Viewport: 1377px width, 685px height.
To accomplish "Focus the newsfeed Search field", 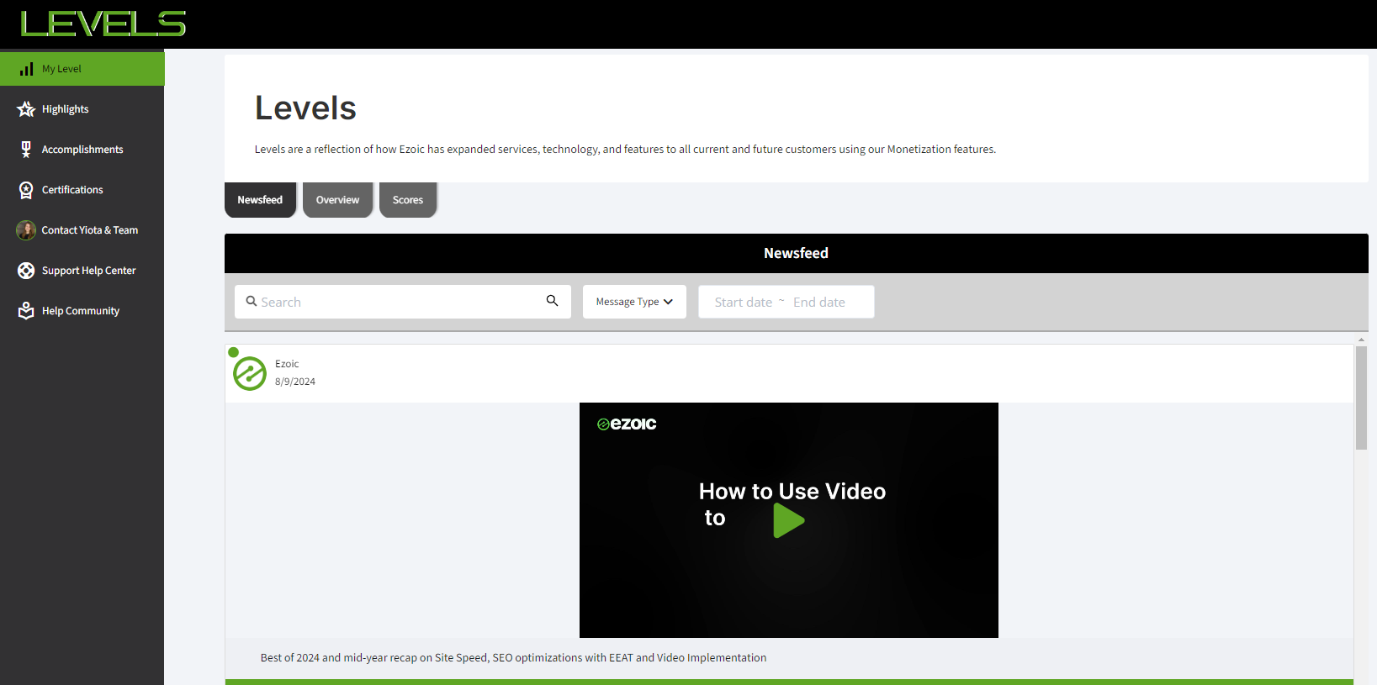I will pyautogui.click(x=395, y=302).
